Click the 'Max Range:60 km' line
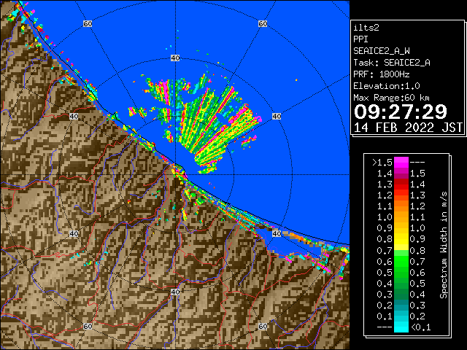Screen dimensions: 467x350 point(391,98)
